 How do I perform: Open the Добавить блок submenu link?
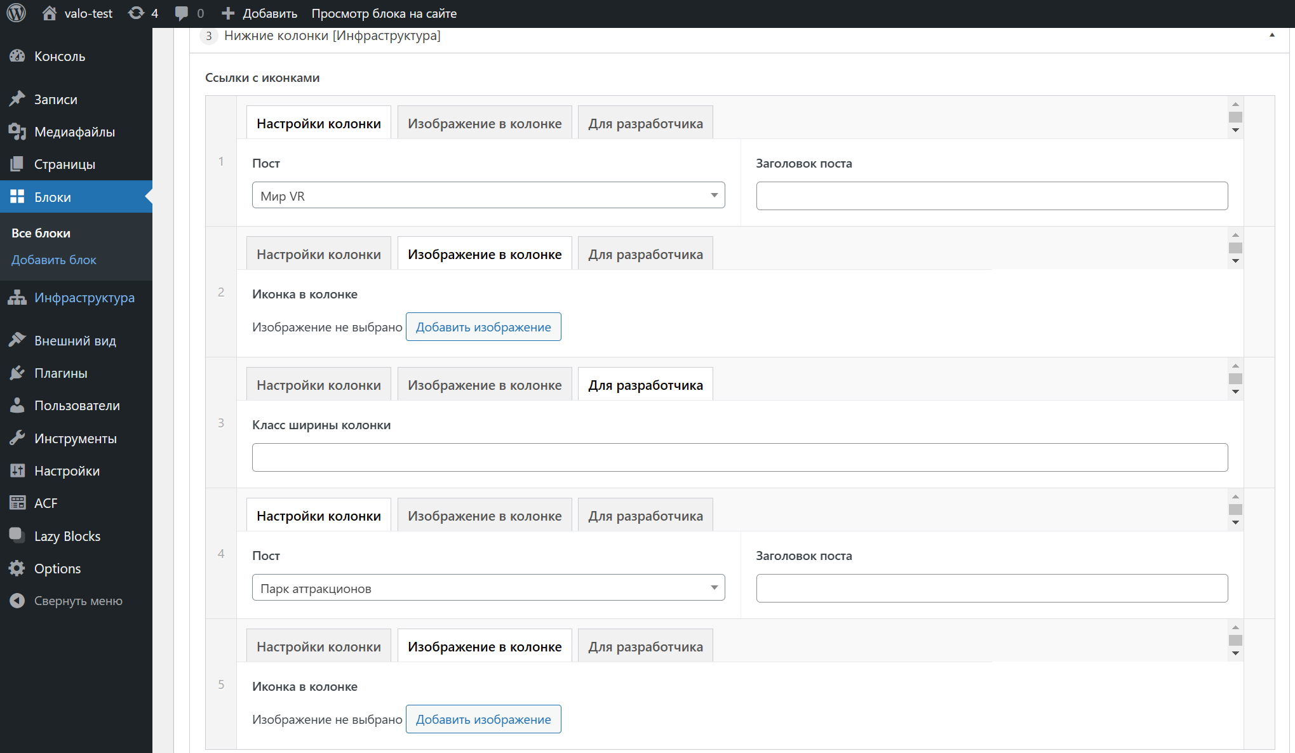[54, 260]
